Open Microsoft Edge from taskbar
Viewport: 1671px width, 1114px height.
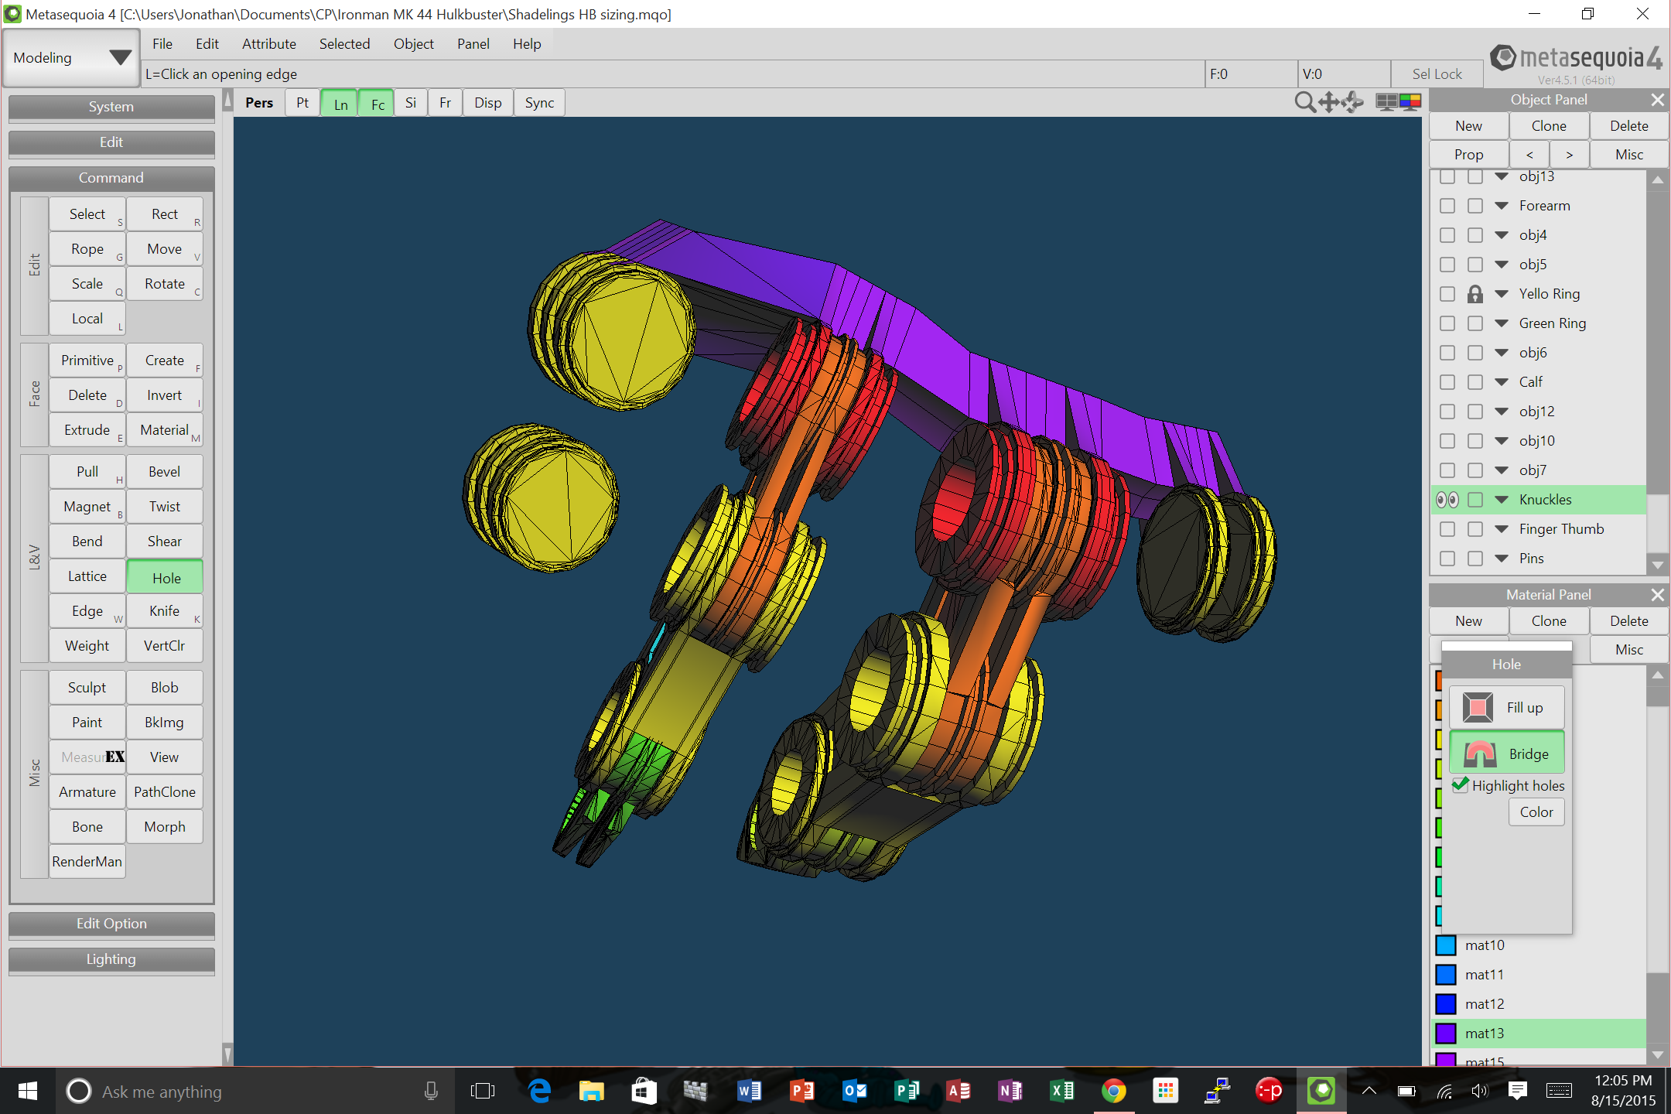click(x=539, y=1091)
